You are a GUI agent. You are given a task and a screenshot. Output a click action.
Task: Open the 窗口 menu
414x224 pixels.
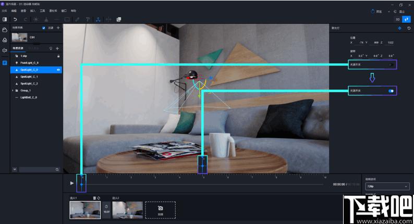coord(64,11)
